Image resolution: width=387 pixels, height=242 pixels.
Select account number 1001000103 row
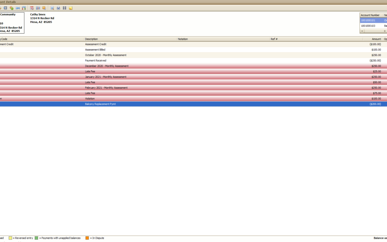coord(371,26)
